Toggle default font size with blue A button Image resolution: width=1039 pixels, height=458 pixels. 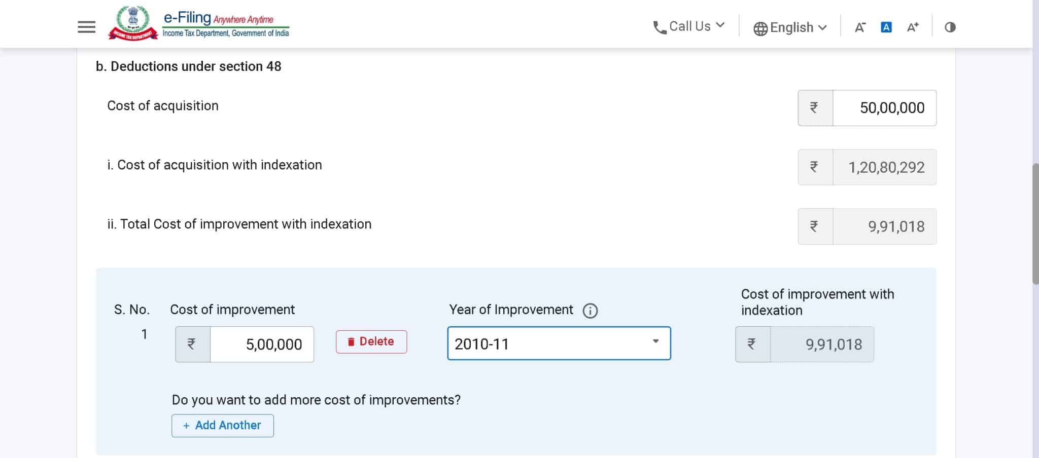pyautogui.click(x=886, y=27)
